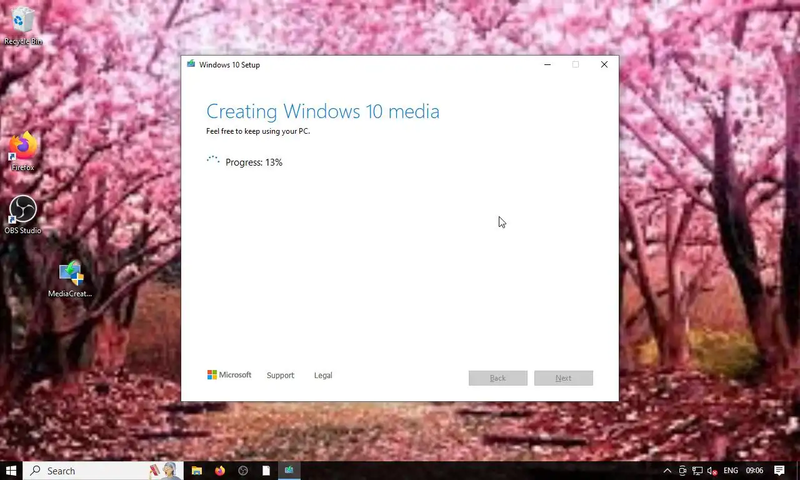The image size is (800, 480).
Task: Open File Explorer from the taskbar
Action: tap(196, 471)
